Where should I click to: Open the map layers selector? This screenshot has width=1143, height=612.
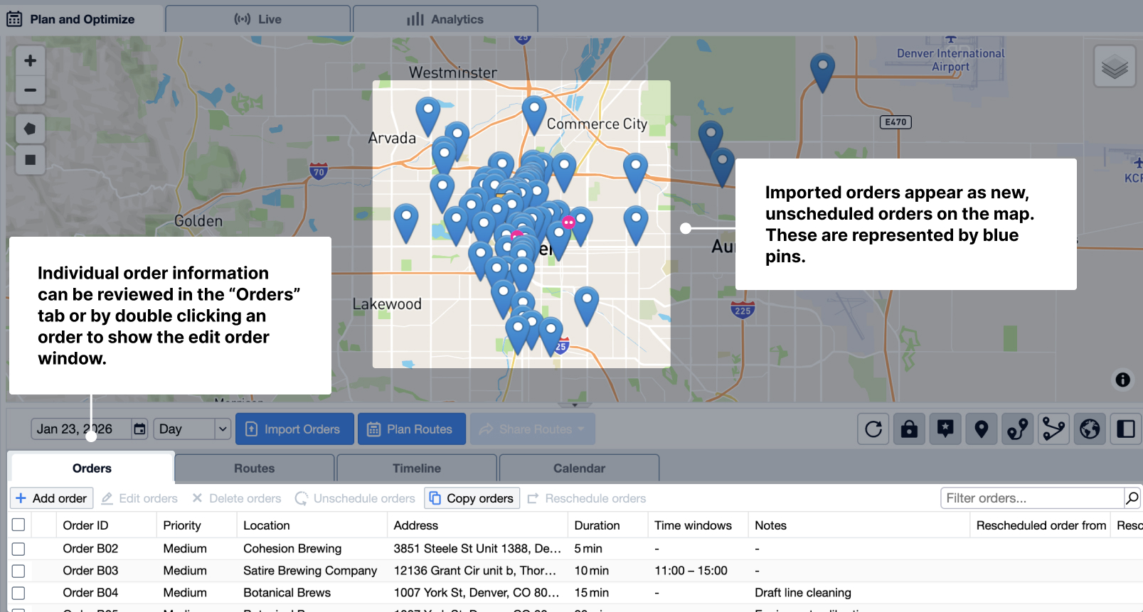point(1114,67)
